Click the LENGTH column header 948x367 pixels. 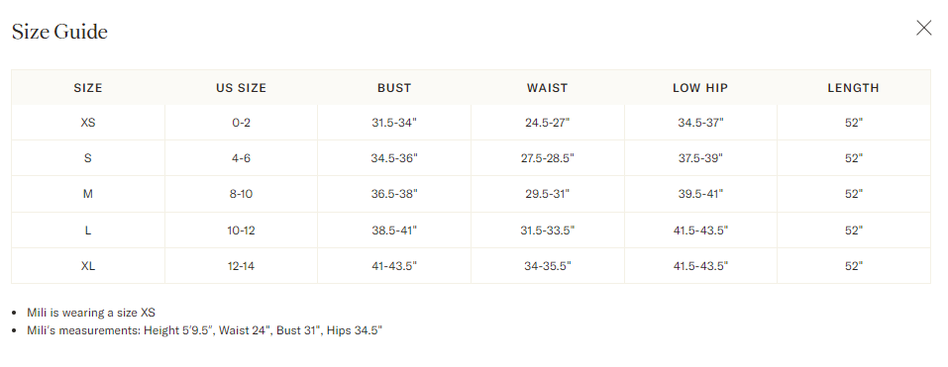(853, 88)
